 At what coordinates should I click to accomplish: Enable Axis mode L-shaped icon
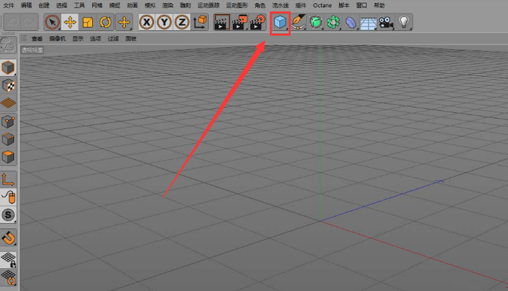(x=8, y=179)
